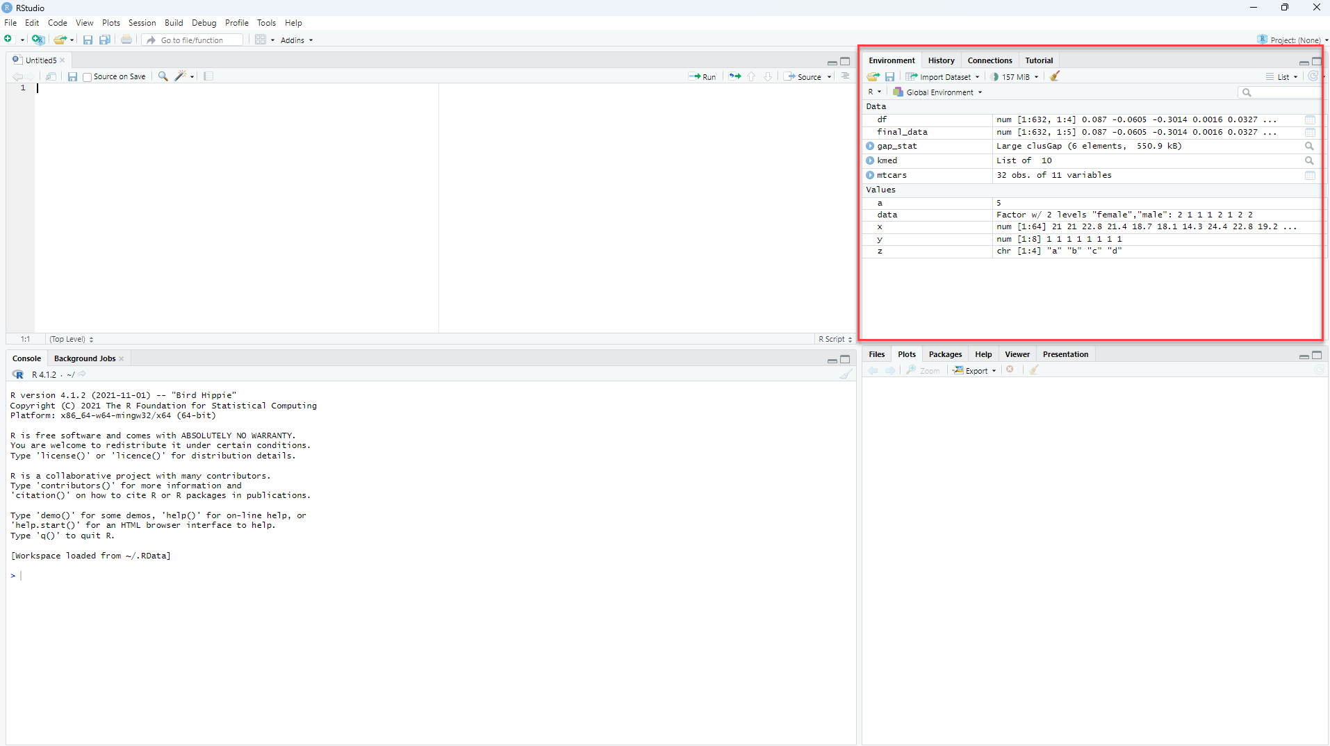Switch to the History tab

941,60
